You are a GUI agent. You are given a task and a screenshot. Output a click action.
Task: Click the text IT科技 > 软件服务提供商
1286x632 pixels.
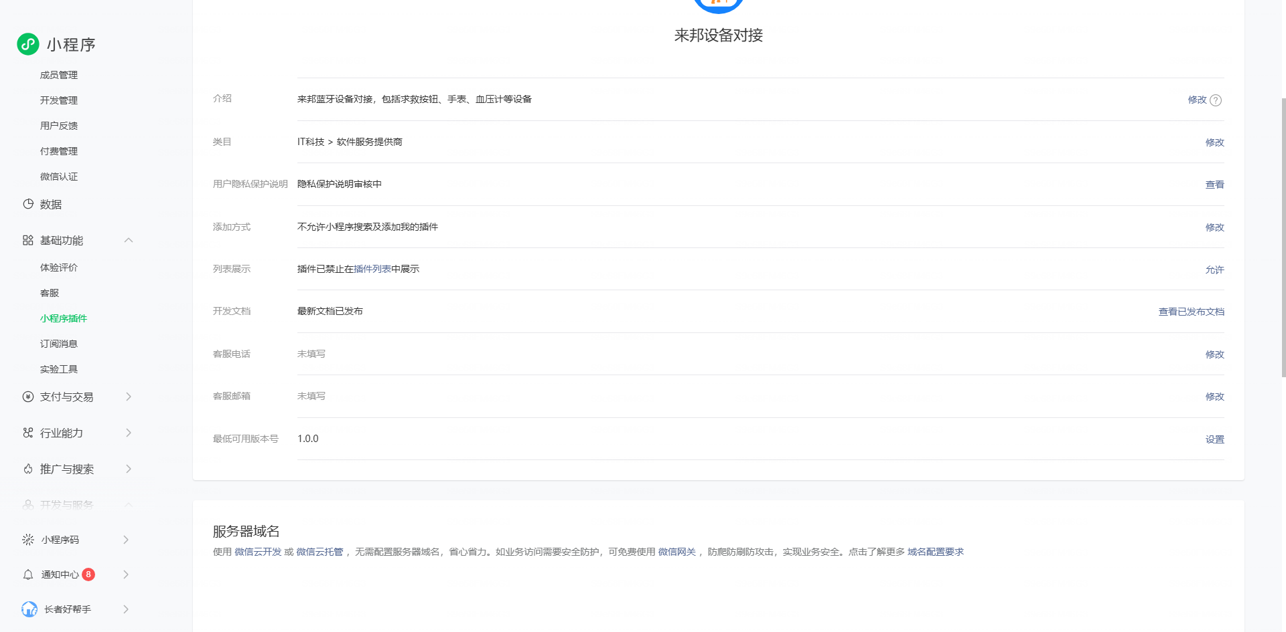(350, 142)
